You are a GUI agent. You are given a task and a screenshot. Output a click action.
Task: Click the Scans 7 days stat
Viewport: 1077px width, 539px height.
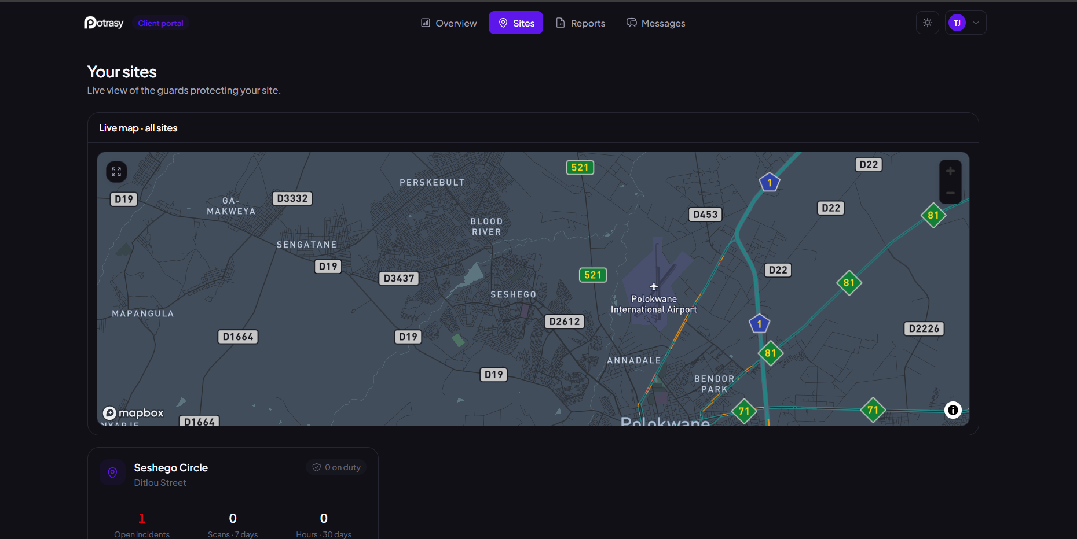pyautogui.click(x=233, y=525)
